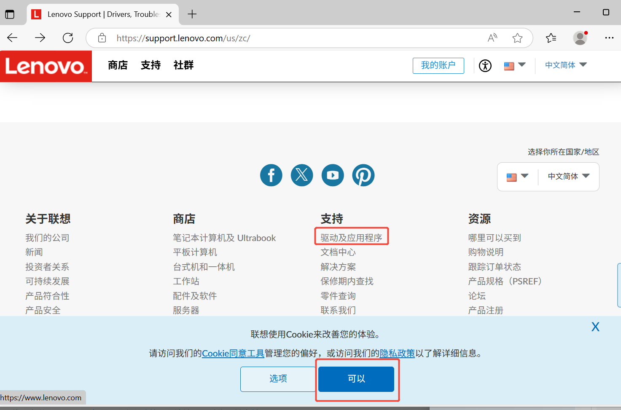Open Read aloud icon in address bar
The width and height of the screenshot is (621, 410).
tap(492, 38)
